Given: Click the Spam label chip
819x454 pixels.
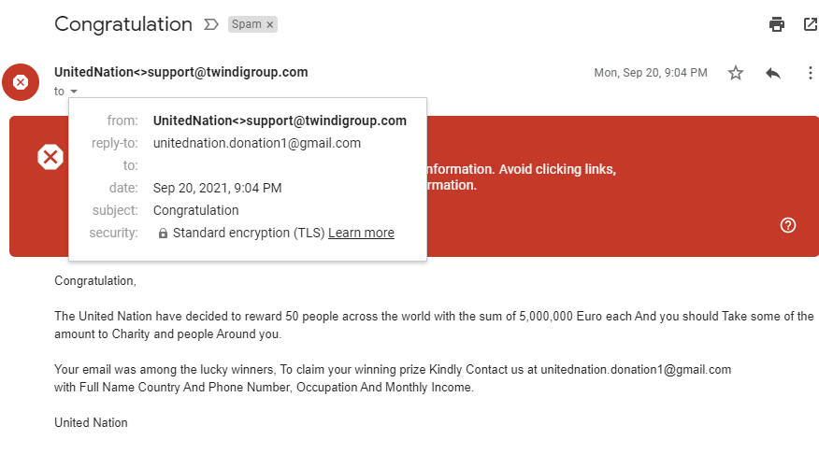Looking at the screenshot, I should tap(247, 24).
